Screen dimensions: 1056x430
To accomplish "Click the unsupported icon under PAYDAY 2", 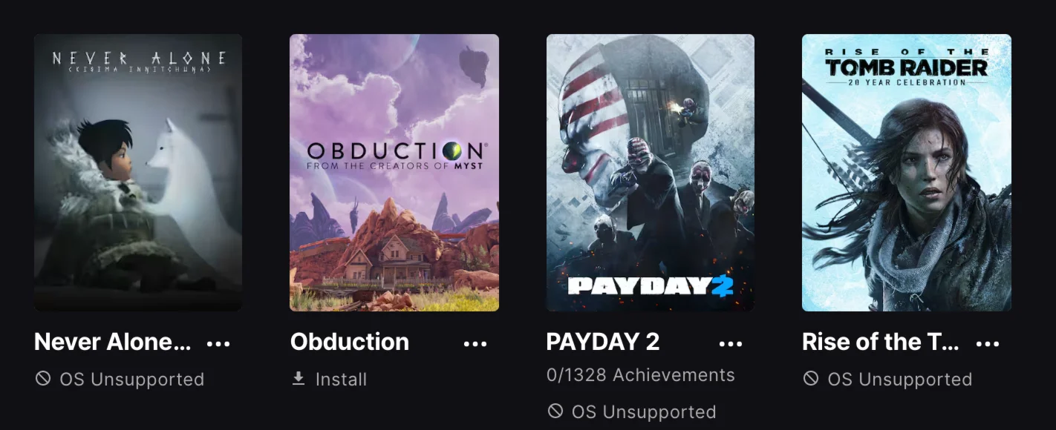I will [x=555, y=411].
